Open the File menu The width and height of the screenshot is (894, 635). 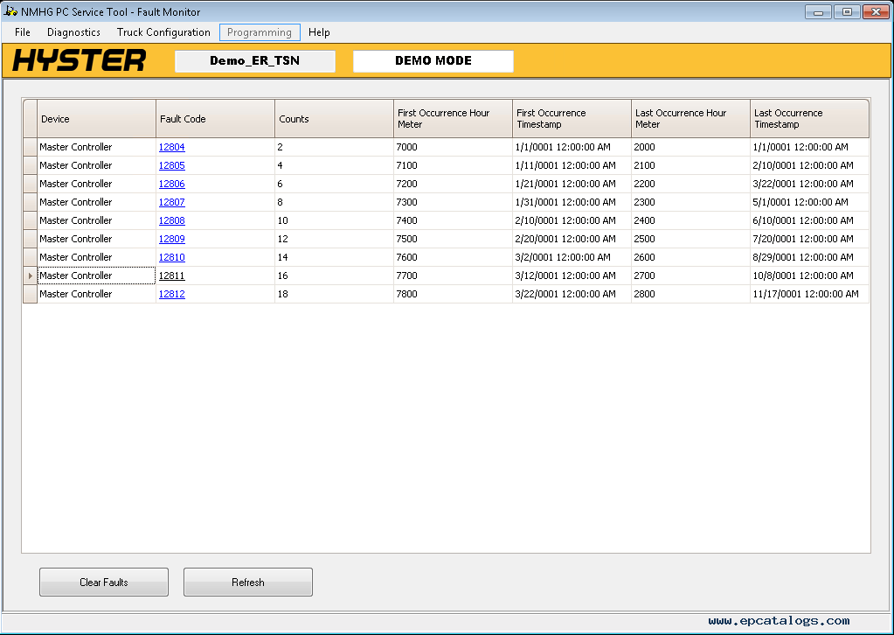23,32
